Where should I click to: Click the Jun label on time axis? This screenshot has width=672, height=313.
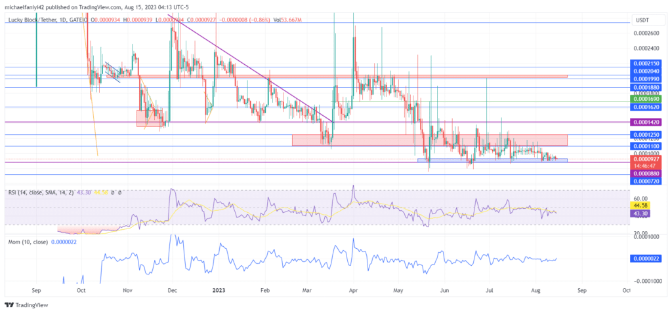click(445, 290)
